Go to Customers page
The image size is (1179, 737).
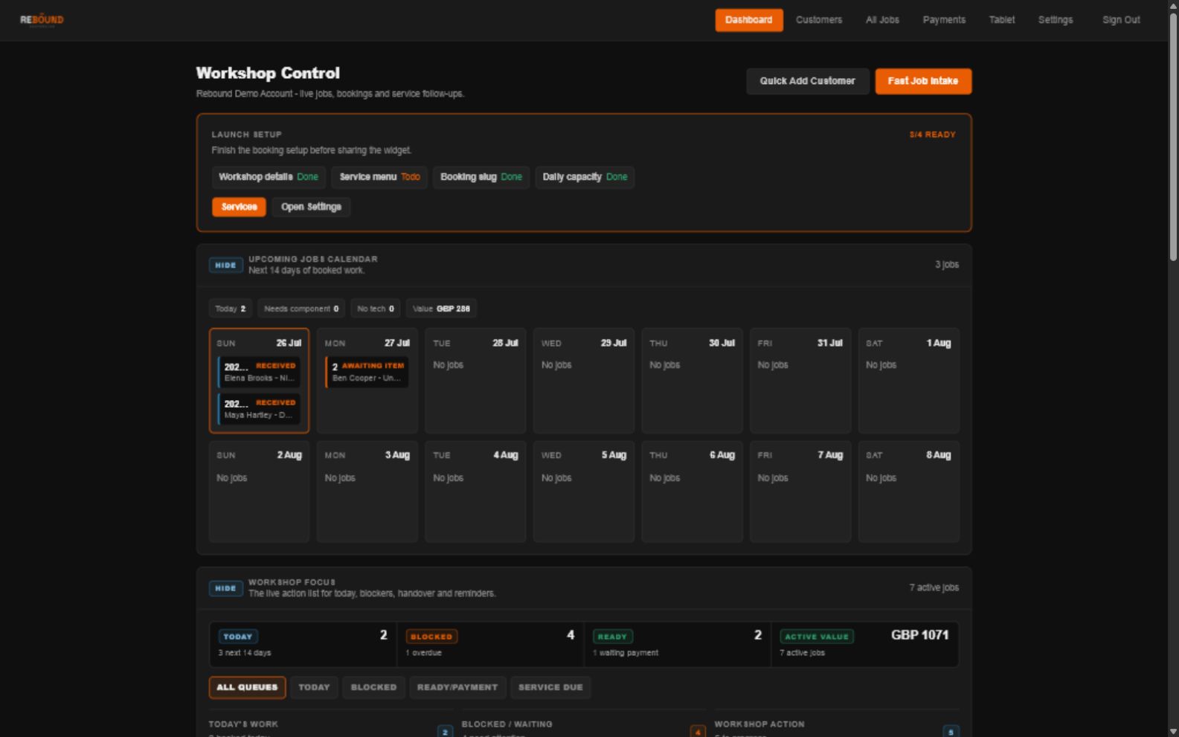[818, 20]
